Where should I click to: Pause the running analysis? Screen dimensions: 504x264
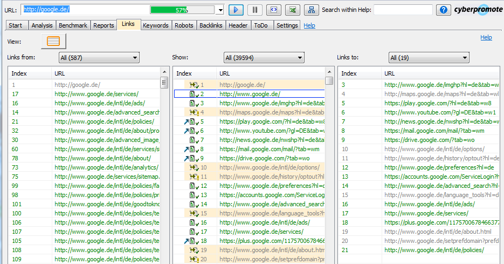click(255, 10)
